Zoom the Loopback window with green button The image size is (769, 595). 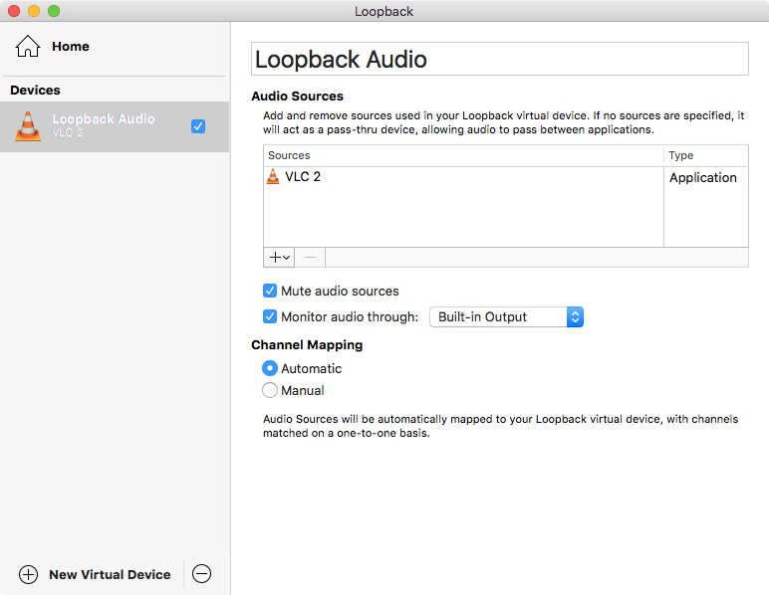point(54,11)
